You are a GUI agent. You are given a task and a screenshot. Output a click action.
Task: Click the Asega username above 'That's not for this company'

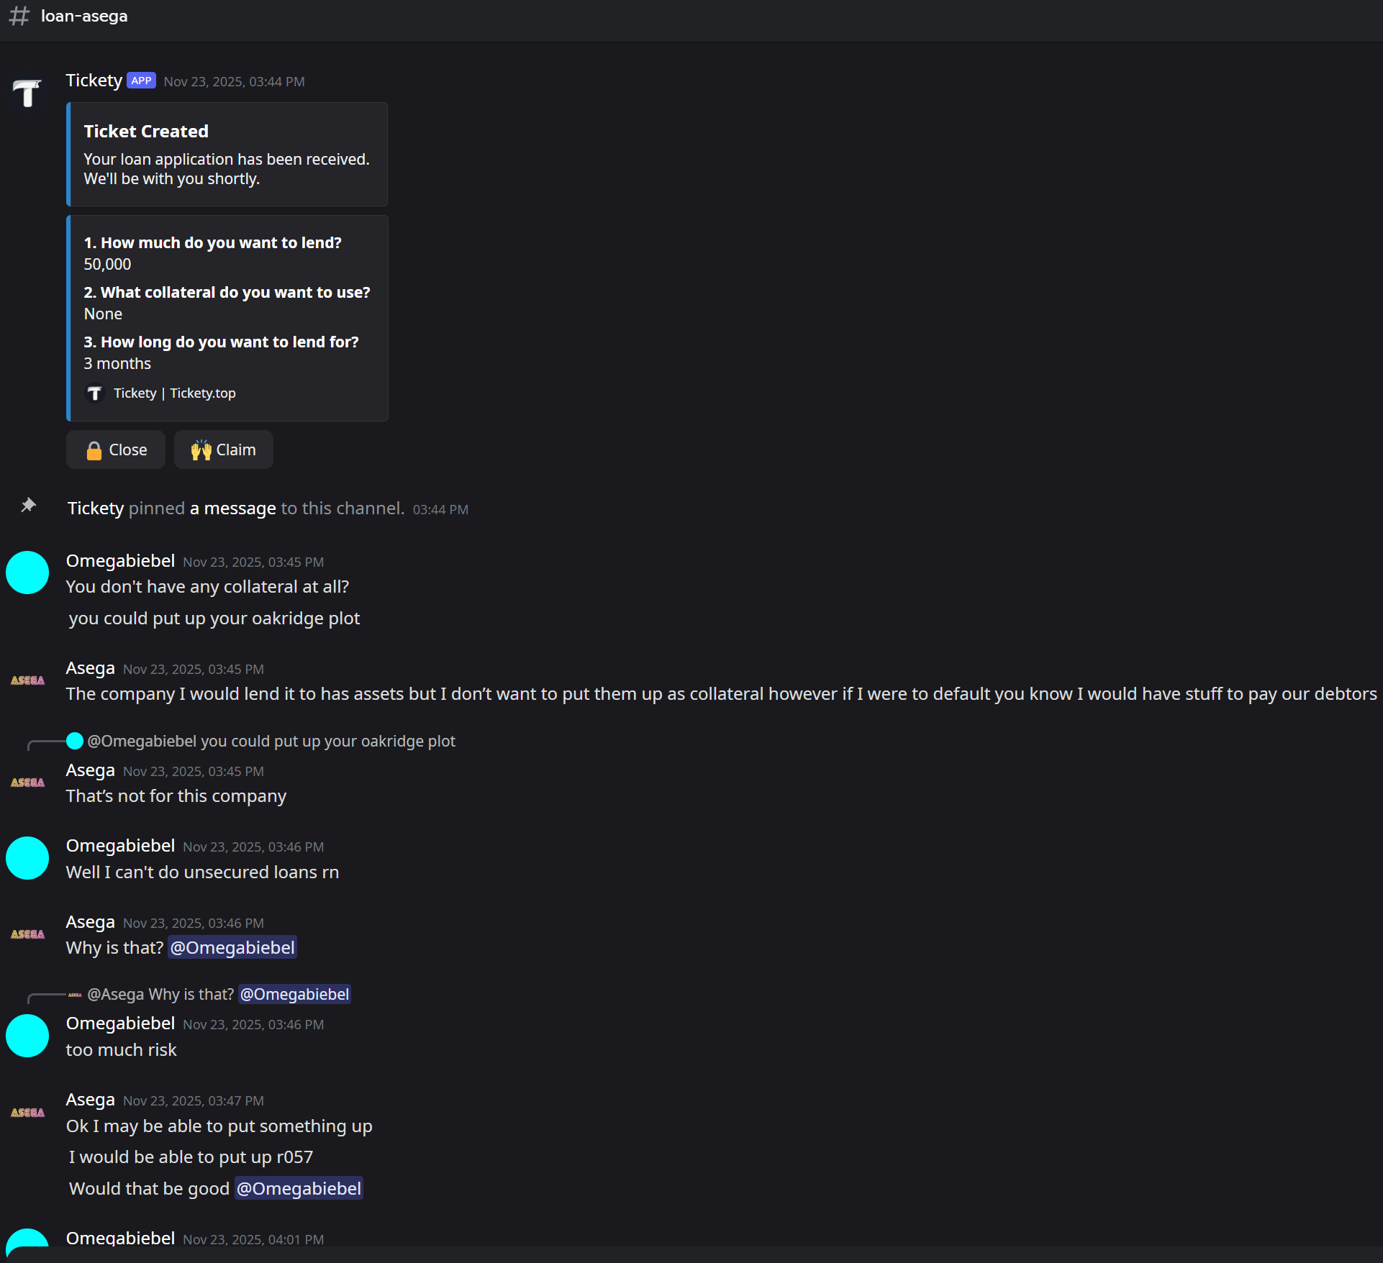pos(90,770)
